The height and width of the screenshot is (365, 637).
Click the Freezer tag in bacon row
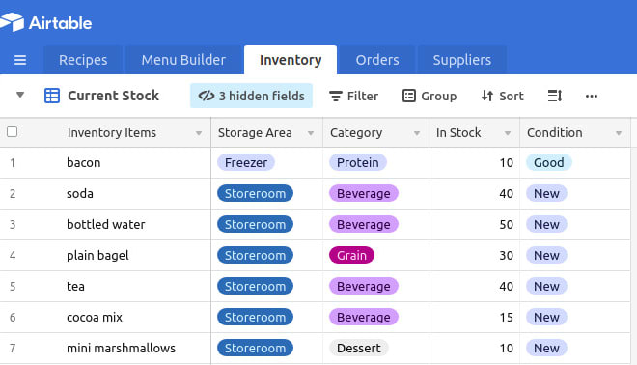coord(246,162)
